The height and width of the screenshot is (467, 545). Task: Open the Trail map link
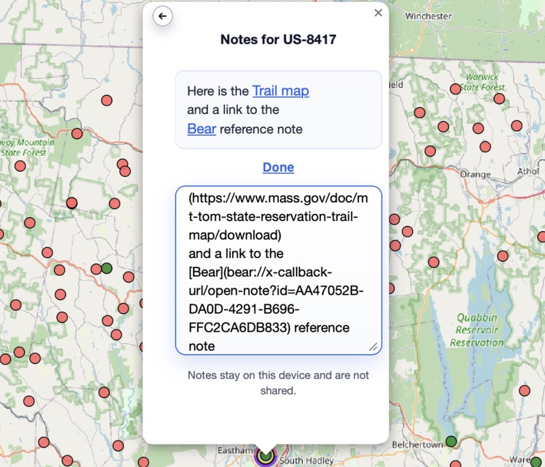click(x=281, y=91)
